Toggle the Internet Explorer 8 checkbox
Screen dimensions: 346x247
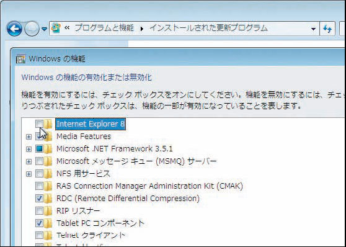click(x=39, y=124)
